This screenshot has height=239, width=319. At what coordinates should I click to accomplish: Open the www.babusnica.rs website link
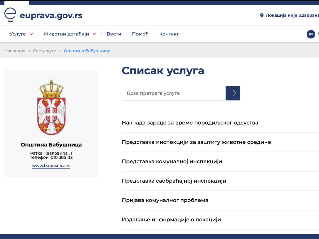click(51, 166)
